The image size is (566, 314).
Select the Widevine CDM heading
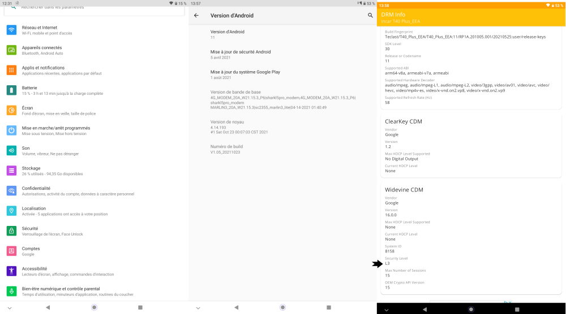404,190
